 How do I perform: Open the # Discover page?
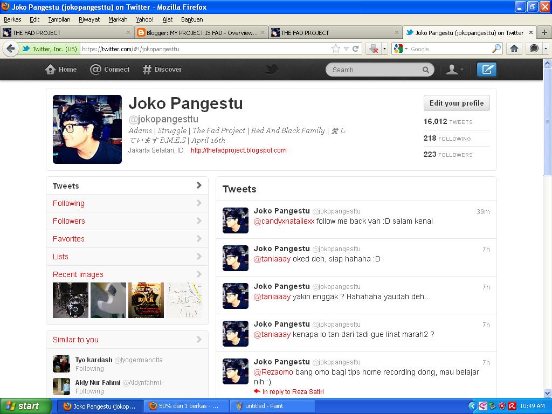[162, 70]
